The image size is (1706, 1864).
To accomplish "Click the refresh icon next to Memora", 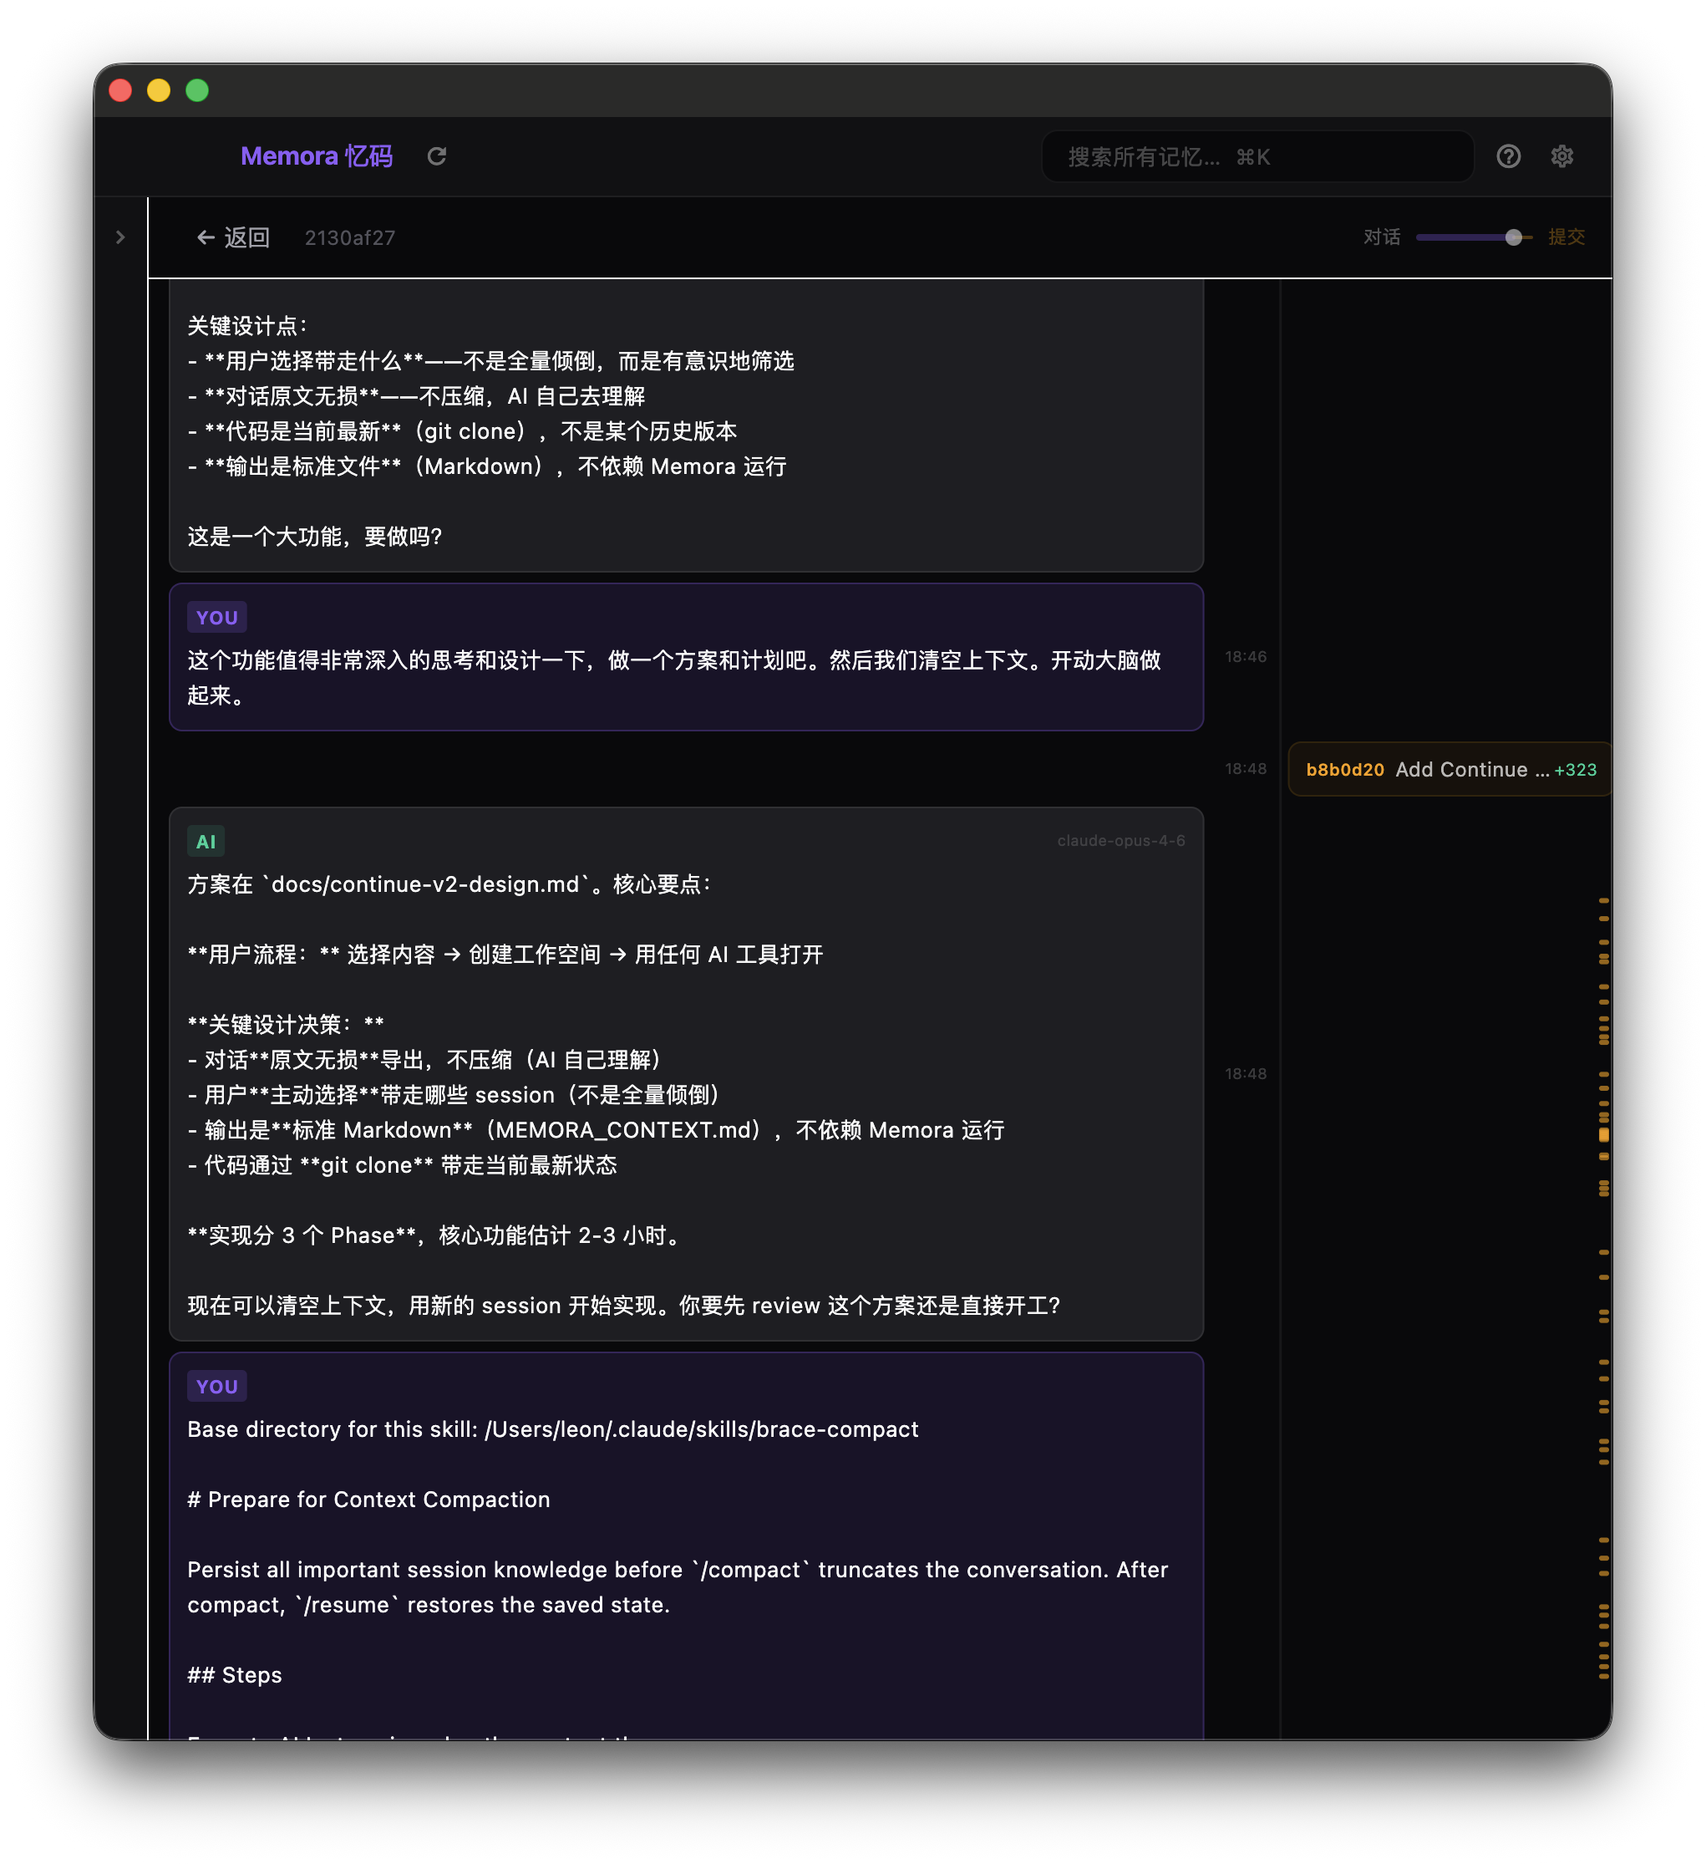I will pos(436,156).
